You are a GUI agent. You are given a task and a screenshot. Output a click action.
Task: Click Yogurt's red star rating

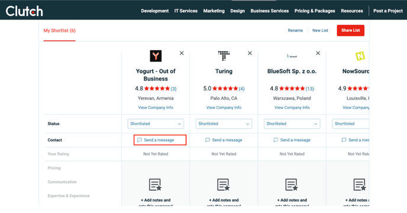tap(157, 89)
